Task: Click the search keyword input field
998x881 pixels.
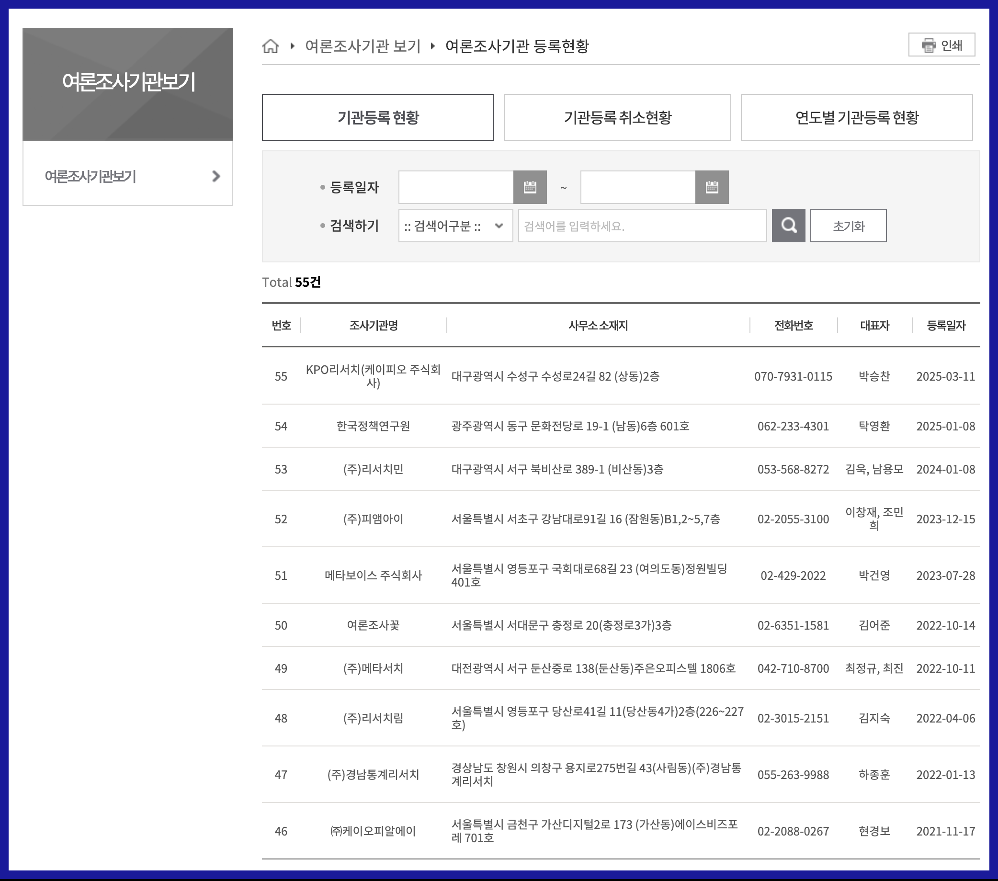Action: click(x=642, y=226)
